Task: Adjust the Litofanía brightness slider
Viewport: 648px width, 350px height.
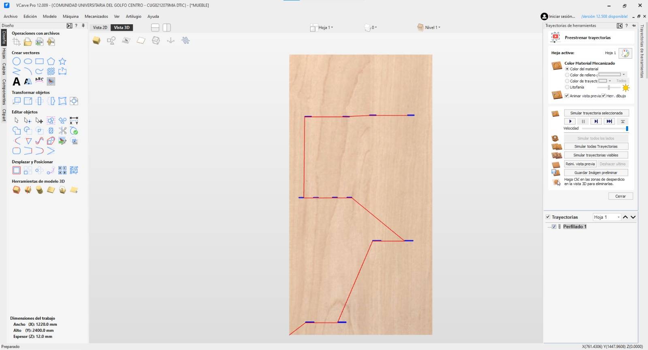Action: click(x=609, y=87)
